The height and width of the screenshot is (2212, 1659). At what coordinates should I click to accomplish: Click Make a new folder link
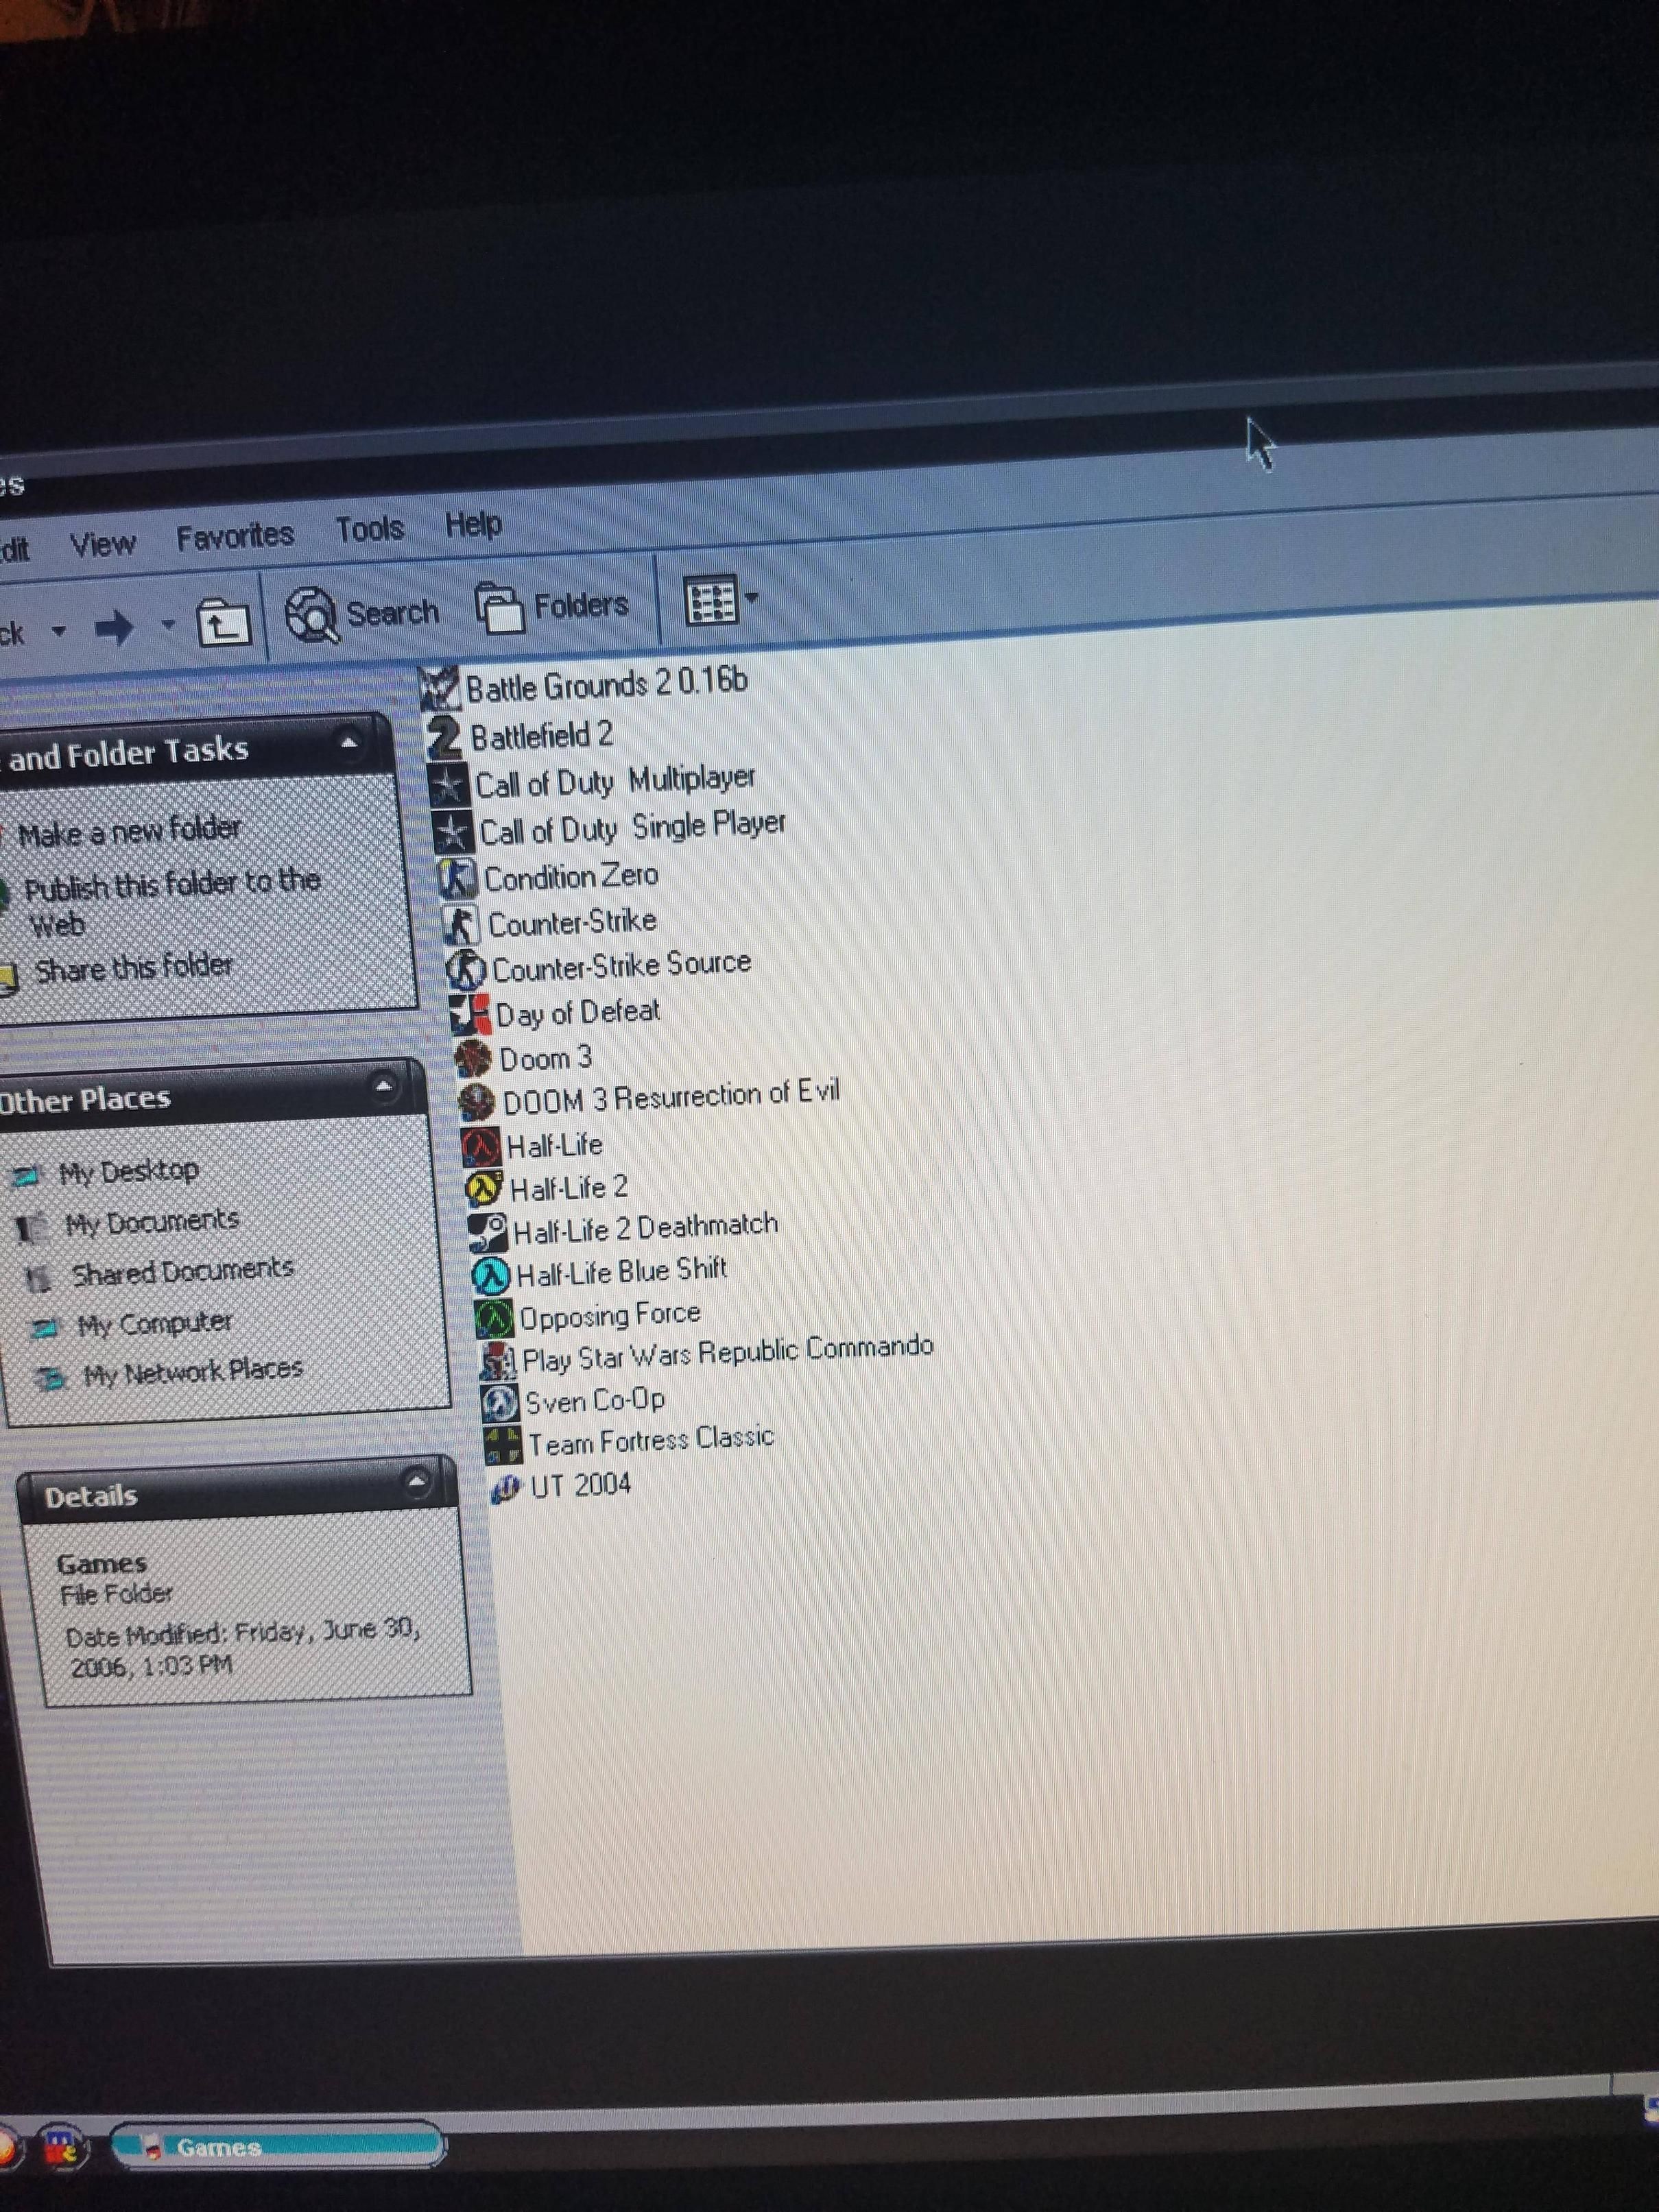(129, 831)
